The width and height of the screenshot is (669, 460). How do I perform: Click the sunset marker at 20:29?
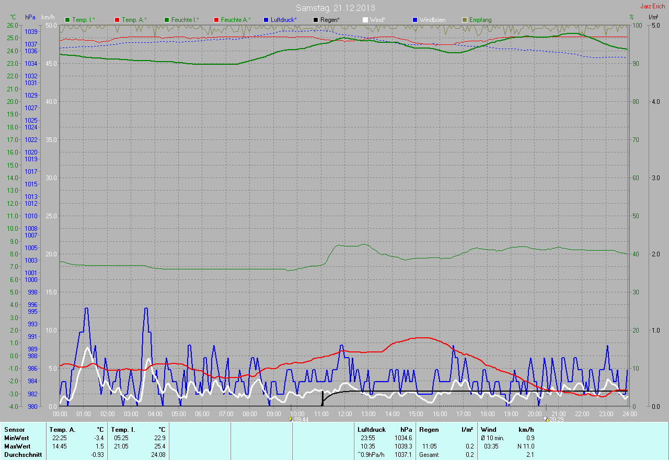(546, 419)
